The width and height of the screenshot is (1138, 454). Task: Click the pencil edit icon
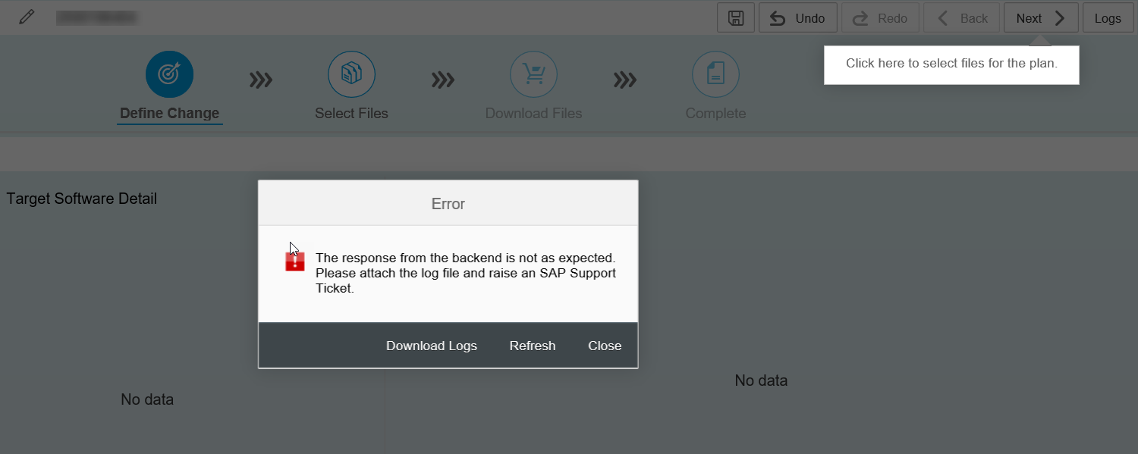[27, 17]
